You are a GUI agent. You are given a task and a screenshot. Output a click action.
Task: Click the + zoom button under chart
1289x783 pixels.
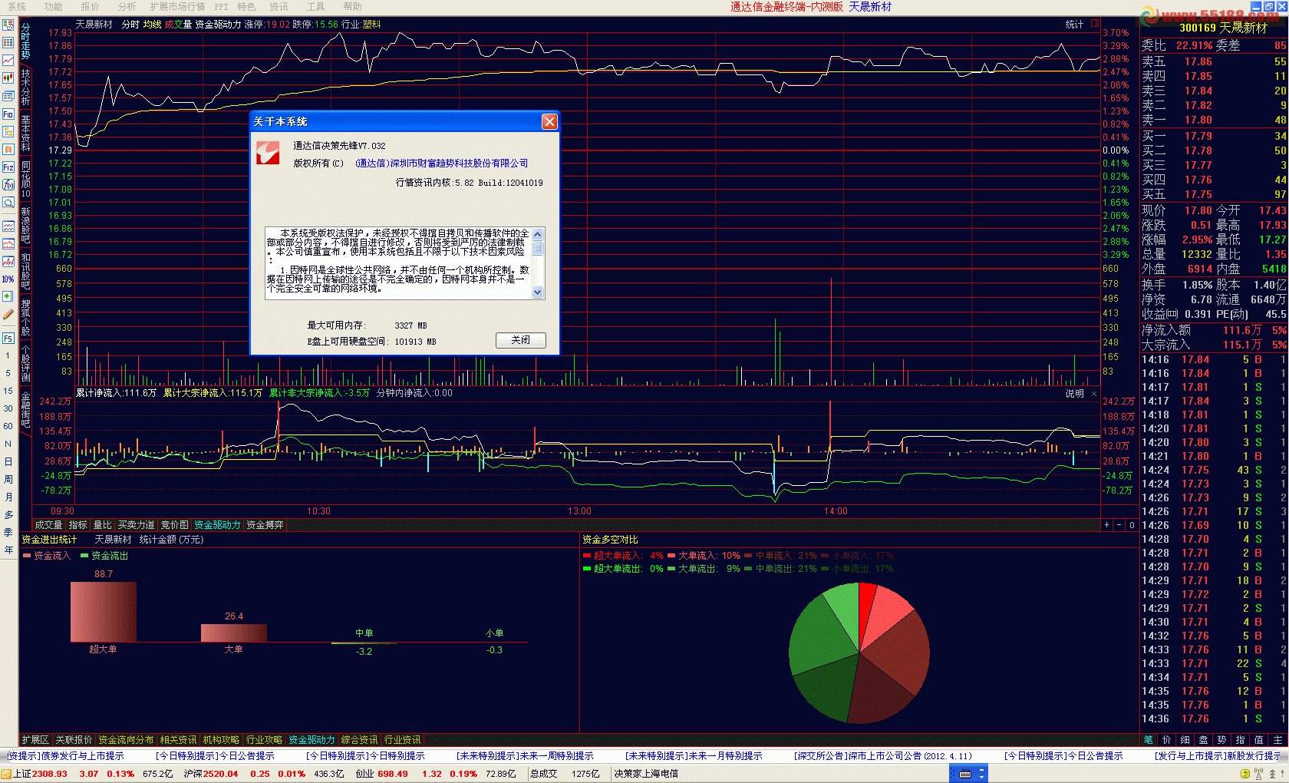tap(1107, 525)
